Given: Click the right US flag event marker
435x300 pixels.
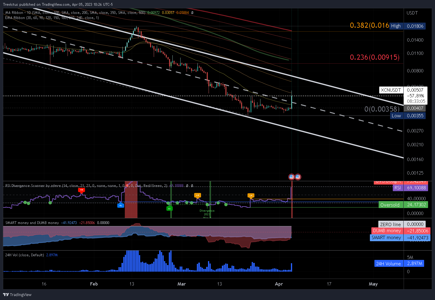Looking at the screenshot, I should pos(298,177).
